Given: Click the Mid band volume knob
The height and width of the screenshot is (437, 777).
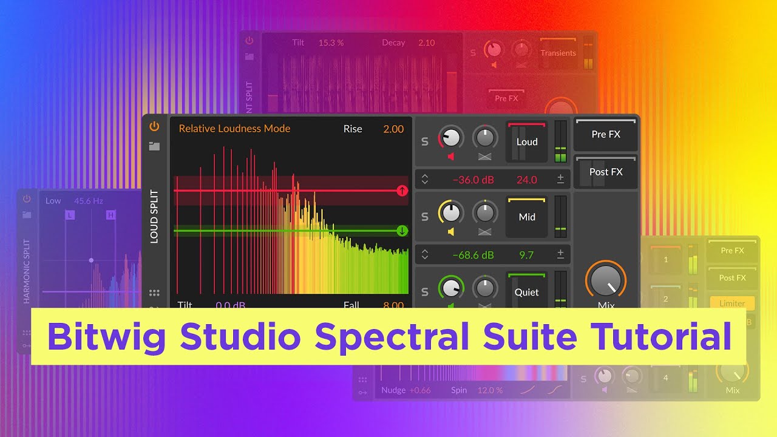Looking at the screenshot, I should pyautogui.click(x=450, y=212).
